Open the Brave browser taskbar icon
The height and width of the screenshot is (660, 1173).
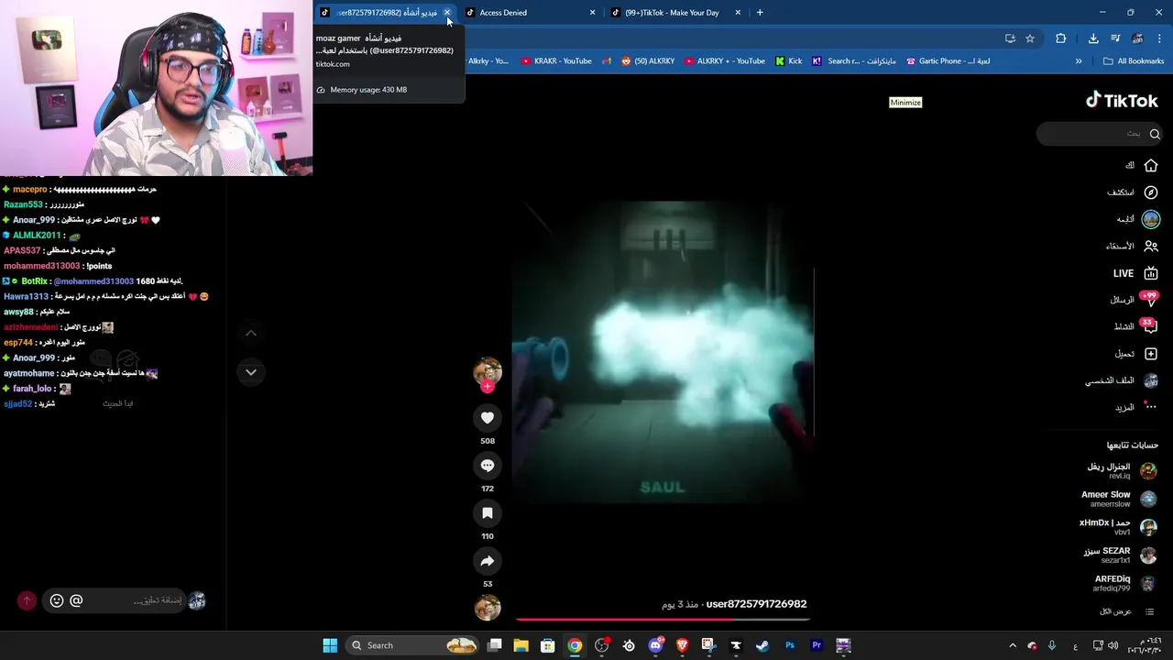pos(682,645)
